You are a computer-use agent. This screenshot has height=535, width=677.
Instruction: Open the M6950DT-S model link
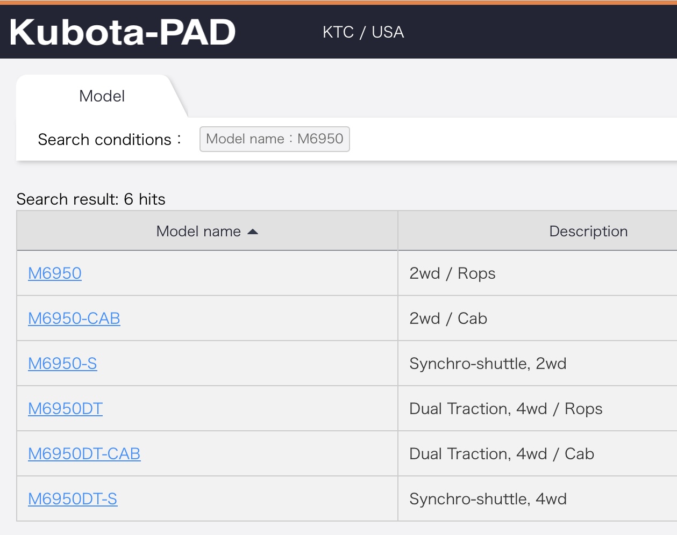click(73, 499)
